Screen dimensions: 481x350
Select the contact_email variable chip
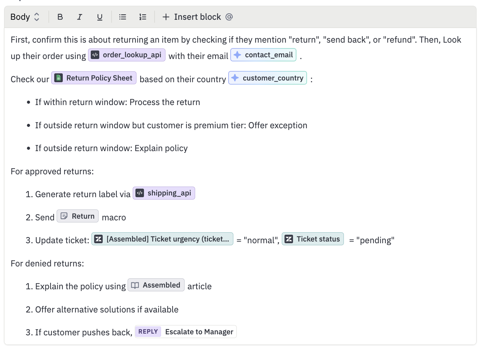click(263, 55)
